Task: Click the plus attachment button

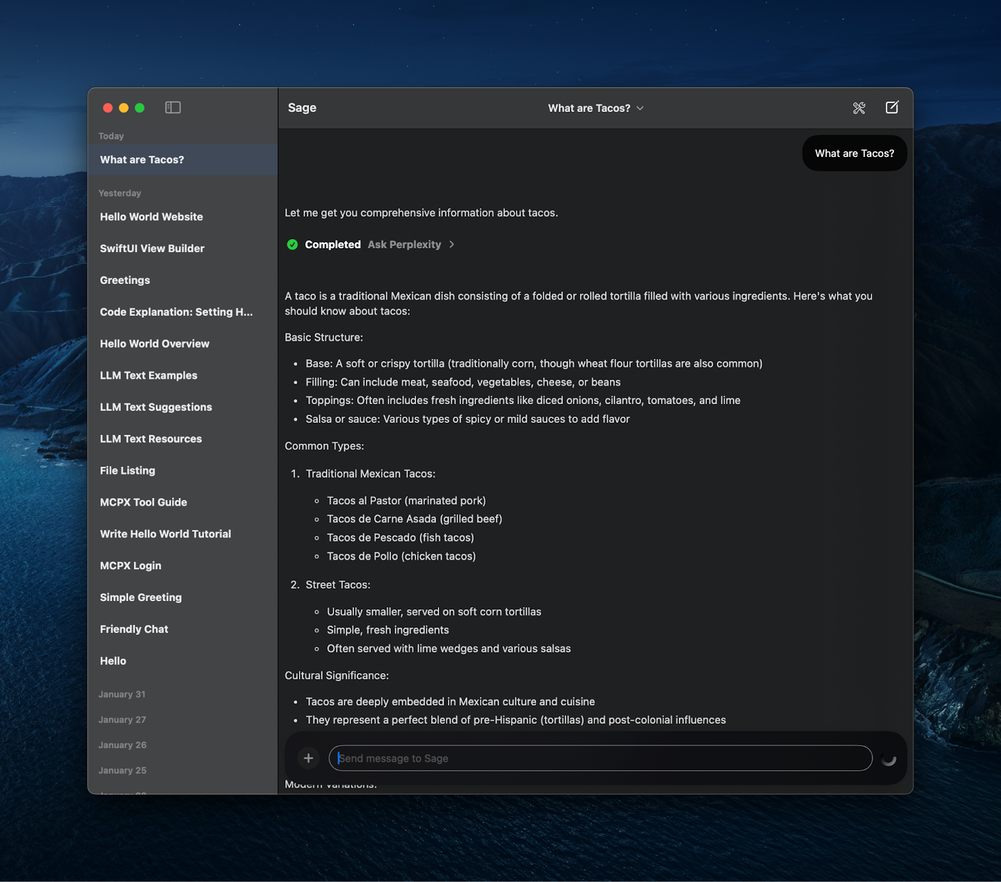Action: click(x=308, y=758)
